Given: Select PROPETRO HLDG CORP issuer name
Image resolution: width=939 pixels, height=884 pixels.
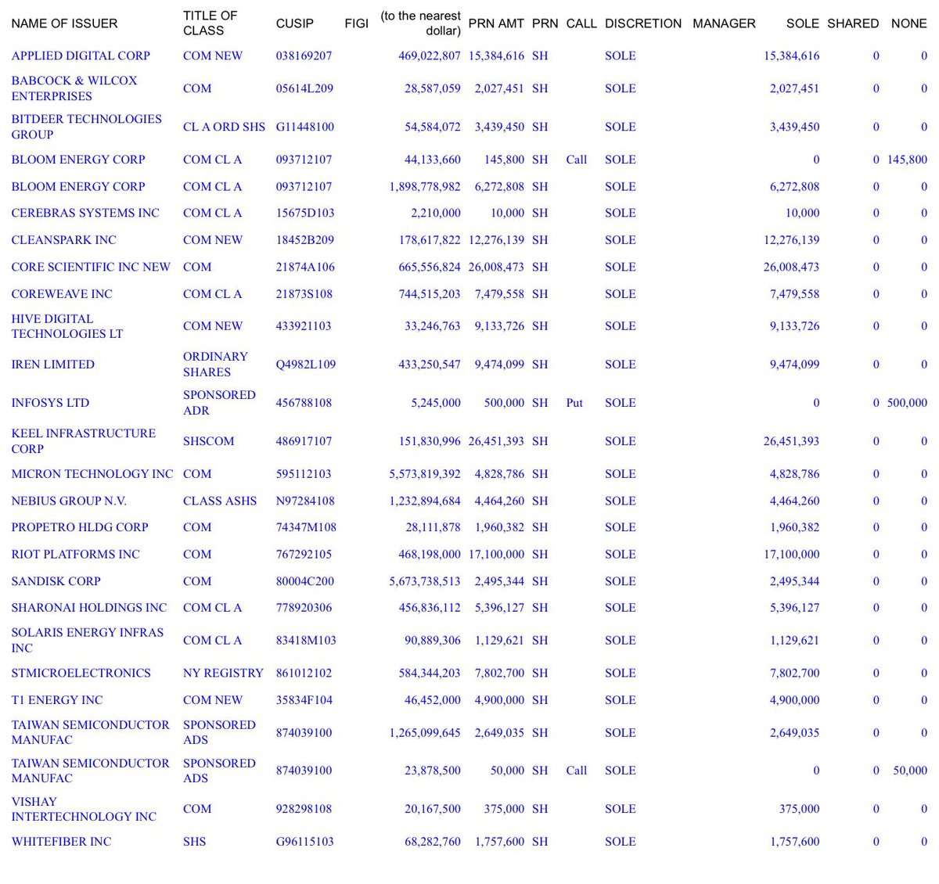Looking at the screenshot, I should coord(80,527).
